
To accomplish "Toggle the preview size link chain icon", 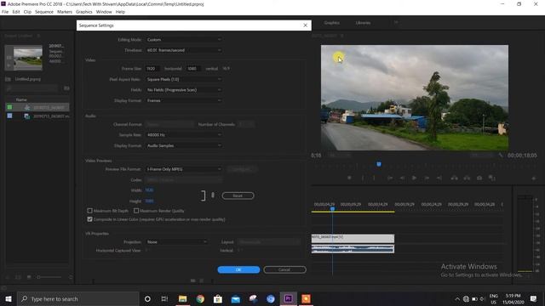I will (213, 195).
